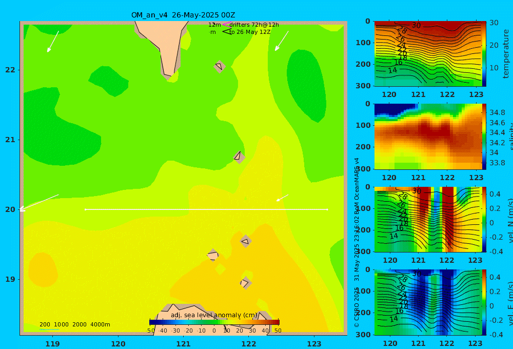
Task: Click the magenta drifter arrow legend symbol
Action: [x=226, y=25]
